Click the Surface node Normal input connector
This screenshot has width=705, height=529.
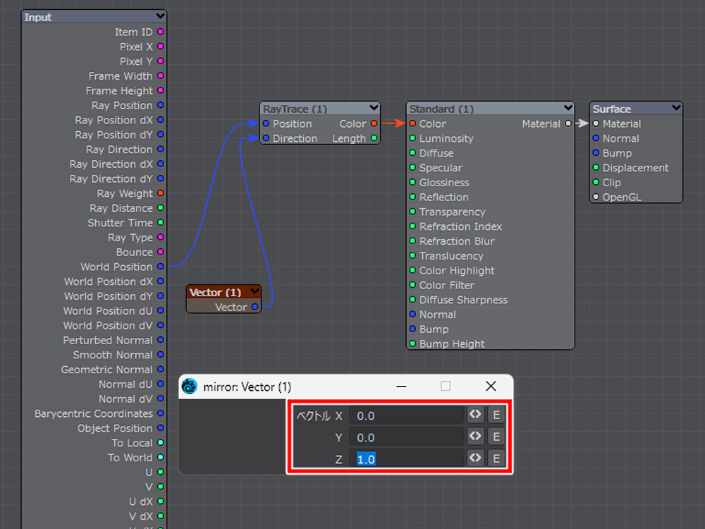pos(596,139)
